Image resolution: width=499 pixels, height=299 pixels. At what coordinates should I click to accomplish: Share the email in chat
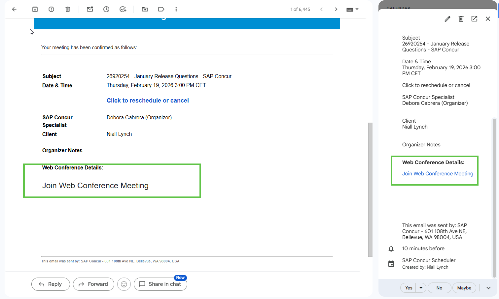(x=160, y=284)
